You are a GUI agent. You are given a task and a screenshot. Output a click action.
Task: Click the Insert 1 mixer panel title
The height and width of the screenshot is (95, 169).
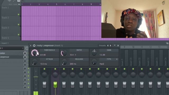[x=4, y=43]
